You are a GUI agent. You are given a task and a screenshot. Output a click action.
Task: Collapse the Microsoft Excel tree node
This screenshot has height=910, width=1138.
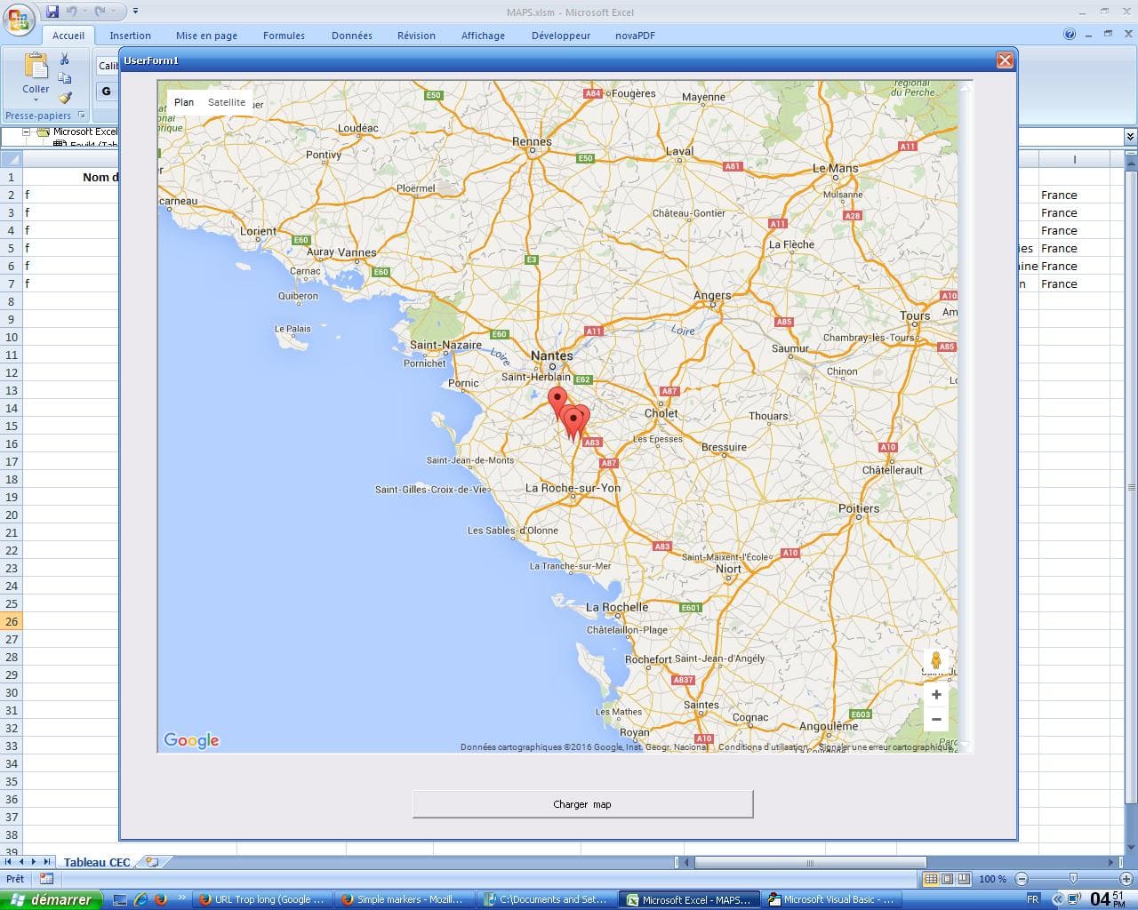27,132
